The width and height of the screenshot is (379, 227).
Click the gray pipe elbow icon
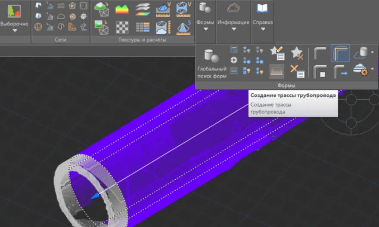pyautogui.click(x=320, y=53)
